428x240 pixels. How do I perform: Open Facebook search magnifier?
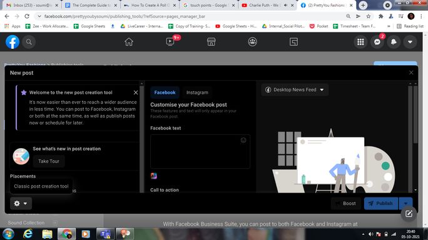(x=29, y=42)
